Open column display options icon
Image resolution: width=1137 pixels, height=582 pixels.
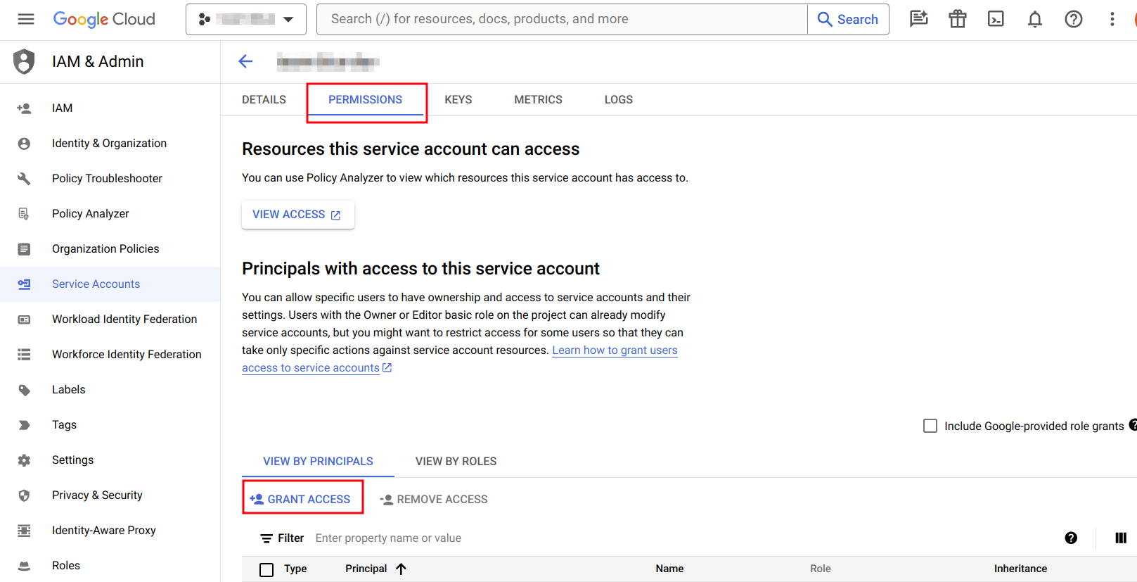pyautogui.click(x=1120, y=538)
